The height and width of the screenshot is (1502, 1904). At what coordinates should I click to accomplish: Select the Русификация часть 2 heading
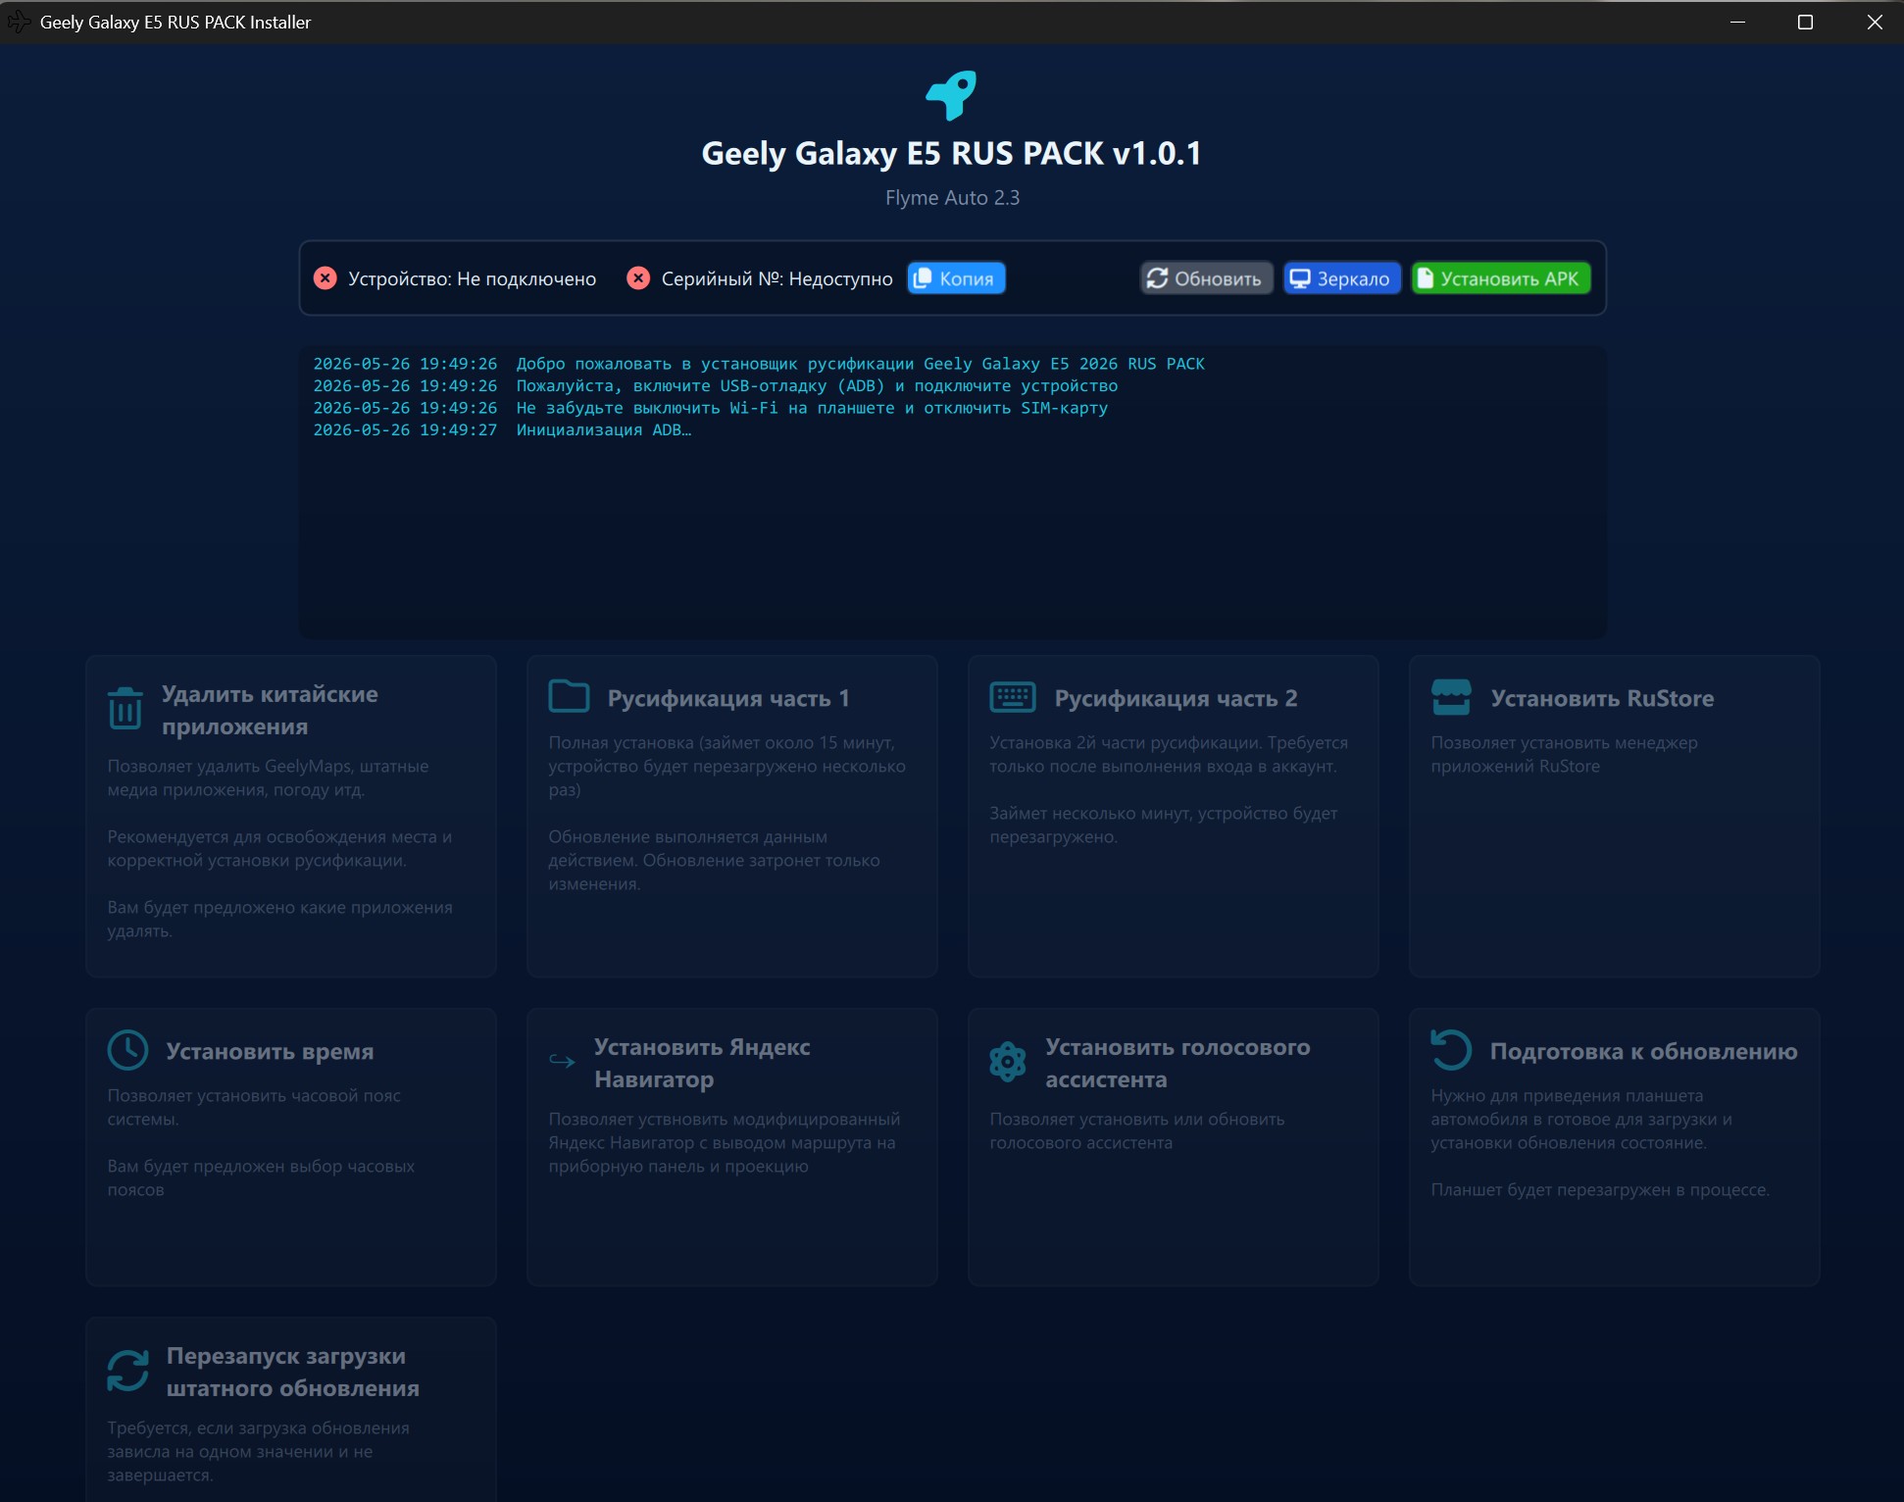1176,698
